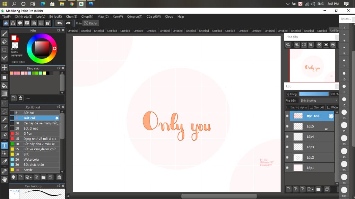Toggle the Bảo vệ alpha checkbox

click(288, 107)
